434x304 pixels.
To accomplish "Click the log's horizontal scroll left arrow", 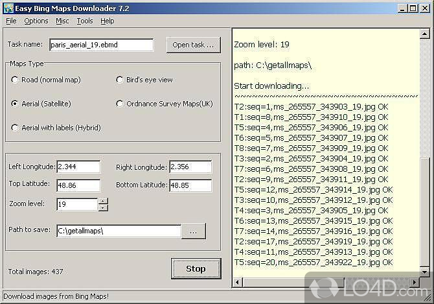I will [x=237, y=281].
